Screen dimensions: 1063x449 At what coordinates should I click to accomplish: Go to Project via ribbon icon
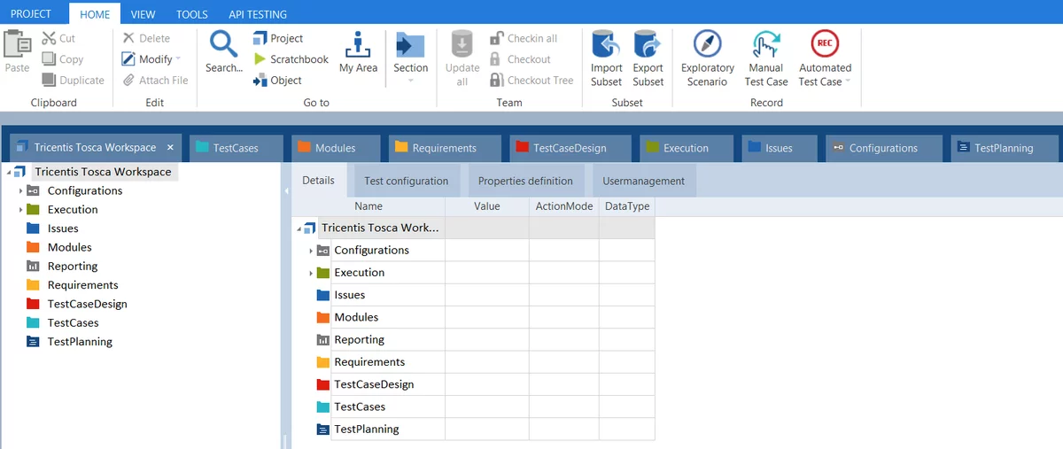(x=260, y=38)
